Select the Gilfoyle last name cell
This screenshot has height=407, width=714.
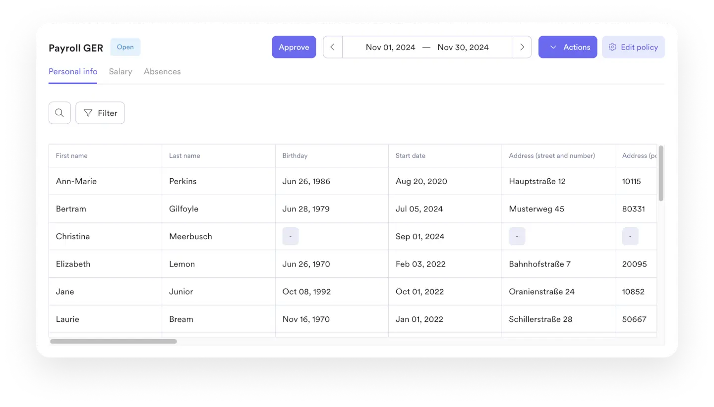[219, 209]
